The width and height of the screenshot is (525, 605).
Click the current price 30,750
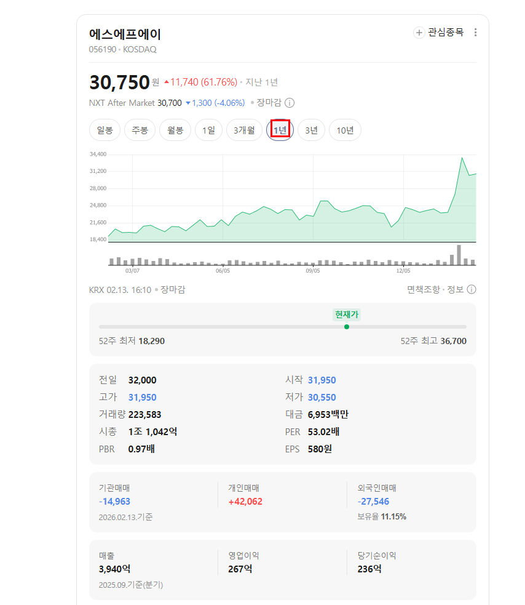(119, 82)
